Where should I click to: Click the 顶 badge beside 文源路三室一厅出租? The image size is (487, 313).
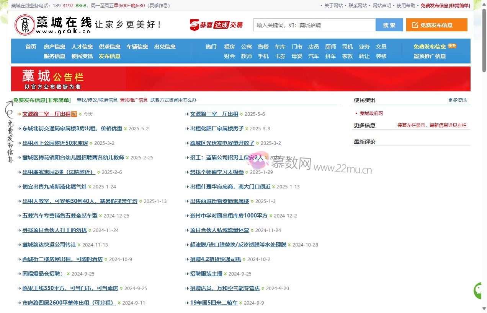pyautogui.click(x=74, y=114)
